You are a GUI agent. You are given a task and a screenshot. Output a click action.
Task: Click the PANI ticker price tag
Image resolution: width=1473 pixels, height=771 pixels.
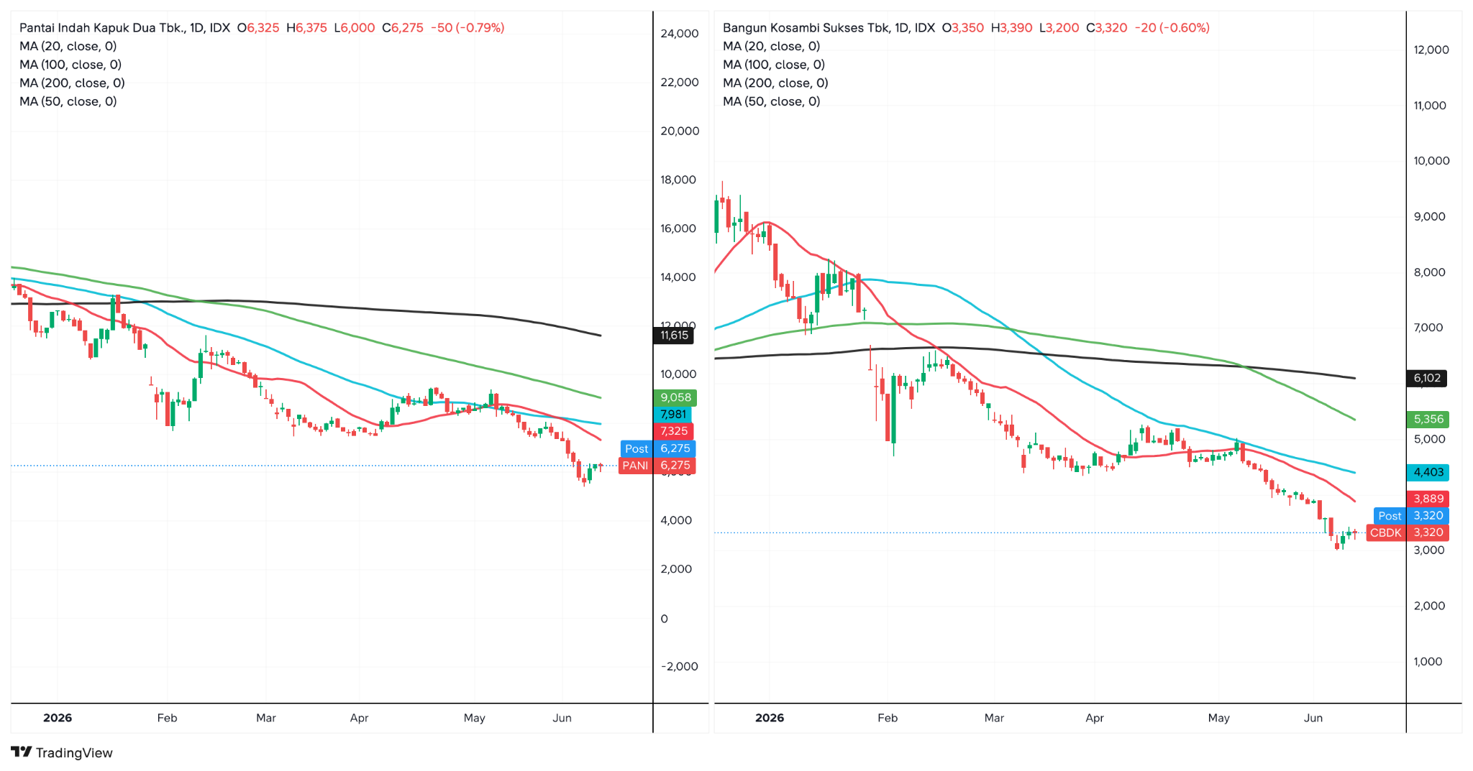657,466
